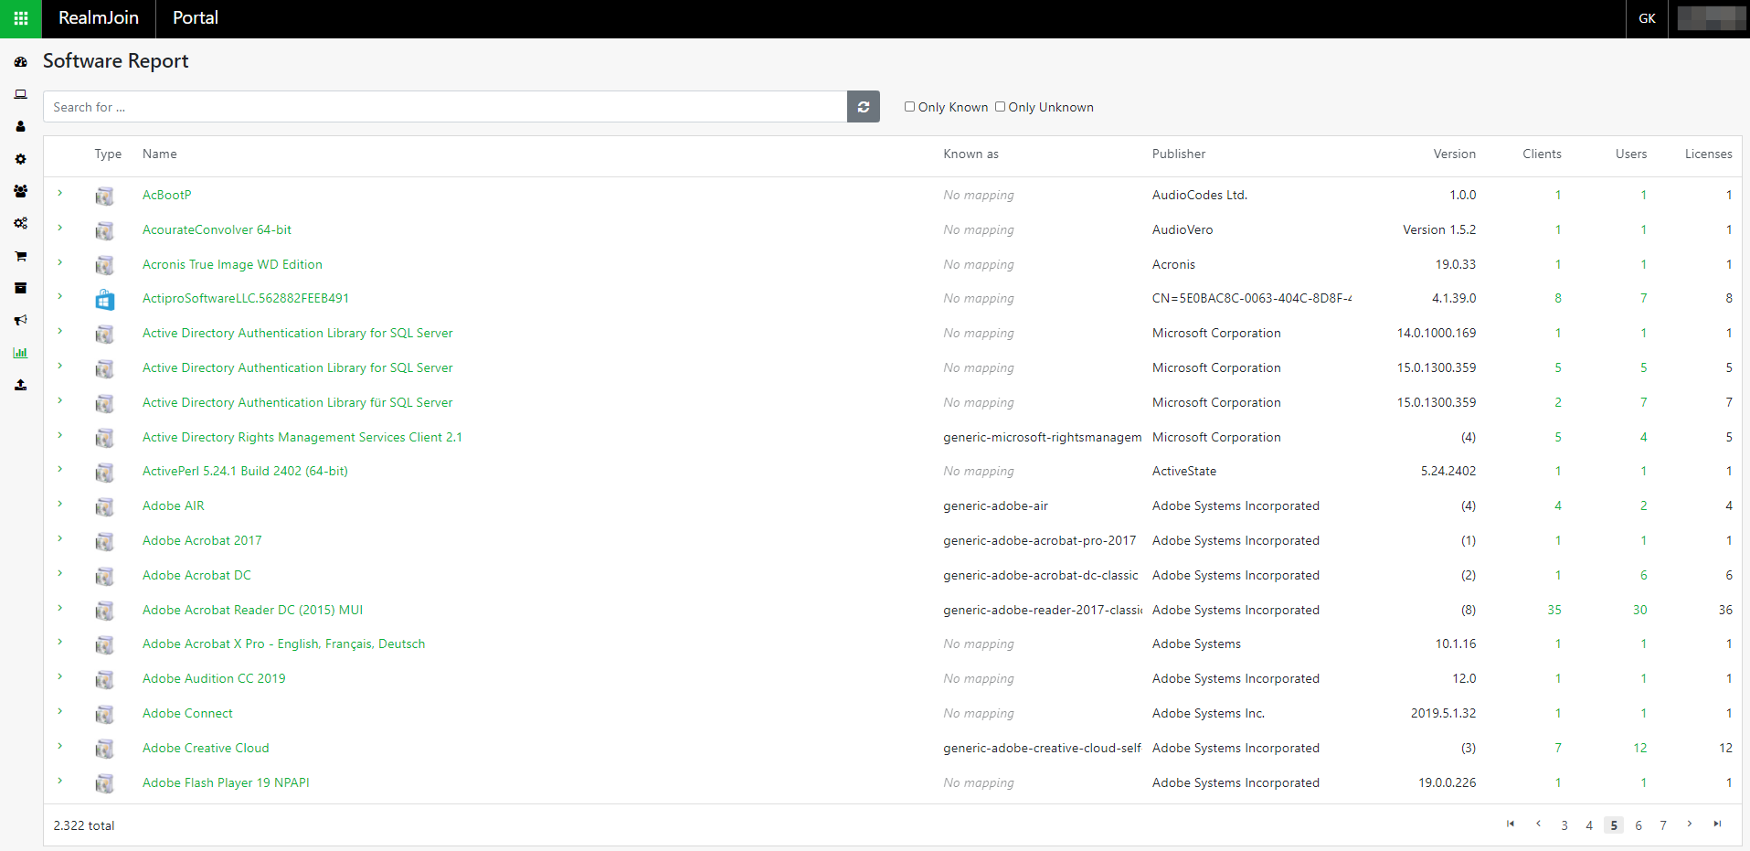Open the Acronis True Image WD Edition link
1750x851 pixels.
pyautogui.click(x=232, y=264)
